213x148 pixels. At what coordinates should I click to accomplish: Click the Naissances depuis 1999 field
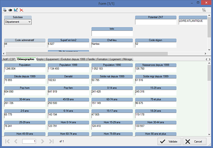point(156,70)
